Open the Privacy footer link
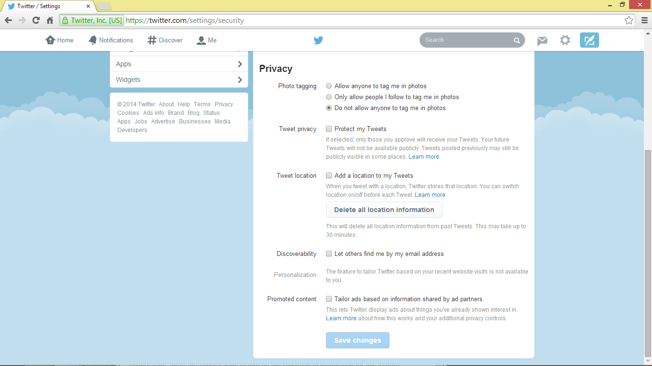Image resolution: width=652 pixels, height=366 pixels. coord(224,104)
